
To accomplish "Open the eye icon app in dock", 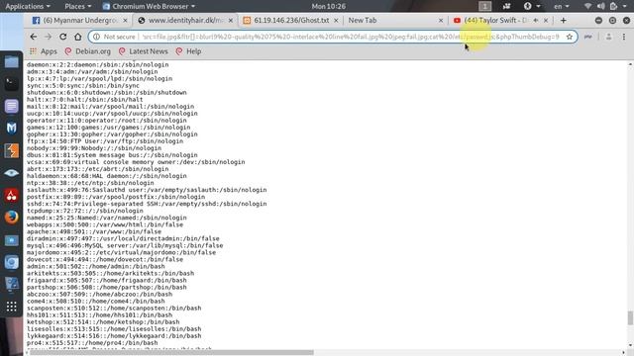I will point(11,173).
